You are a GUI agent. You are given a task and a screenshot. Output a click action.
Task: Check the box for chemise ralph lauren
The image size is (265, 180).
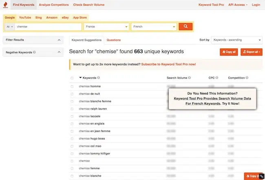point(72,109)
